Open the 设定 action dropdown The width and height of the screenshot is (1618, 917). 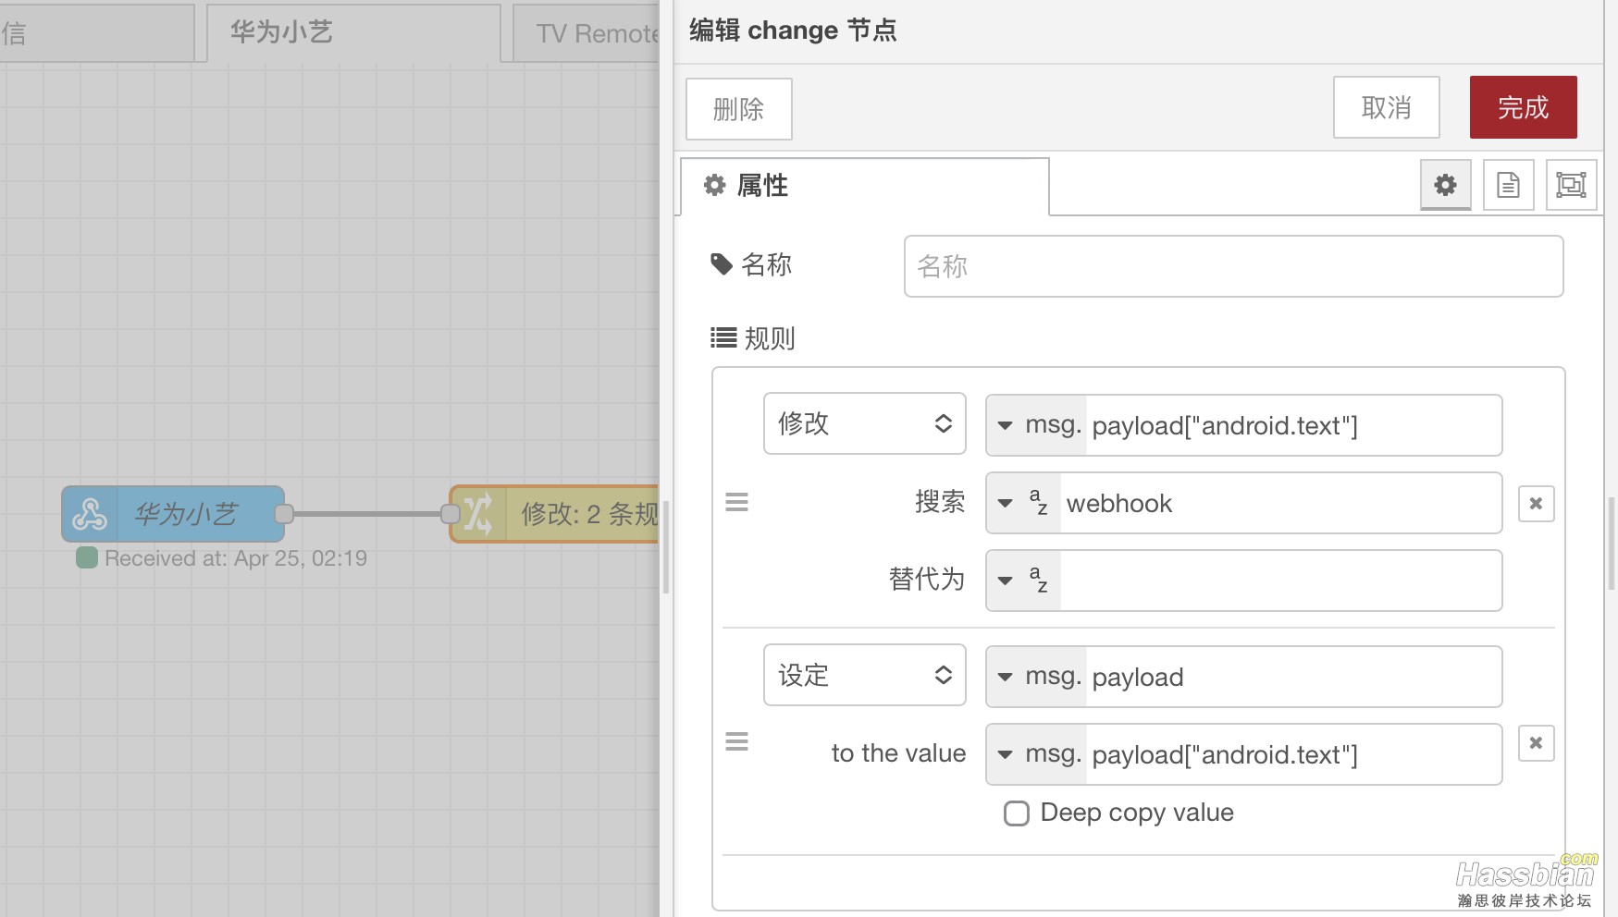click(865, 675)
